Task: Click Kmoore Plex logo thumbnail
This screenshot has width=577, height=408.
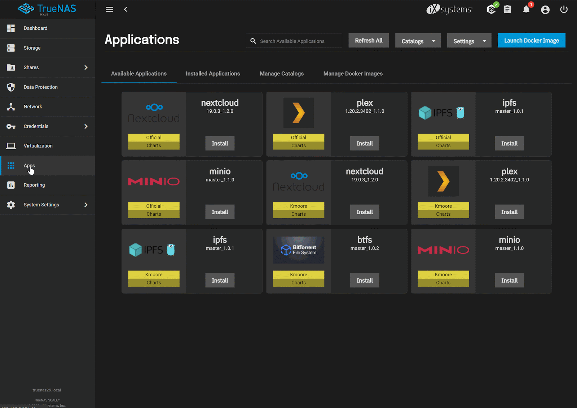Action: tap(443, 181)
